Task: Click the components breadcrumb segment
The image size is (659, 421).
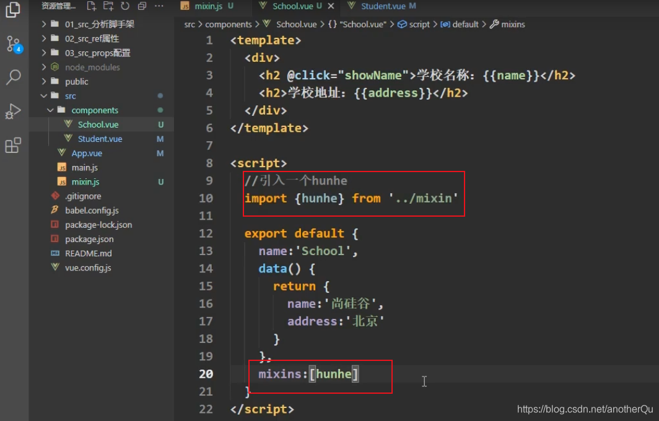Action: (228, 24)
